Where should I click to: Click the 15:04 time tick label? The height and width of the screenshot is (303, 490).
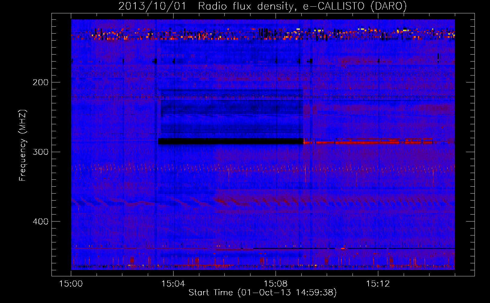point(173,284)
